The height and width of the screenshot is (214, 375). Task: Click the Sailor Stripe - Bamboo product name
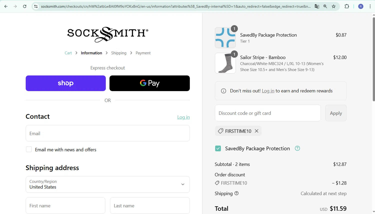(263, 57)
